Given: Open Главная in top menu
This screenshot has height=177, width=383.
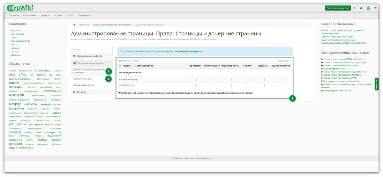Looking at the screenshot, I should 14,15.
